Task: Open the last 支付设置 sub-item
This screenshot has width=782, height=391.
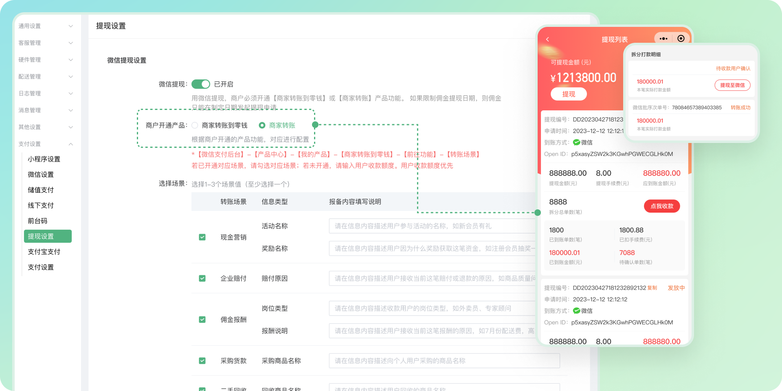Action: 41,267
